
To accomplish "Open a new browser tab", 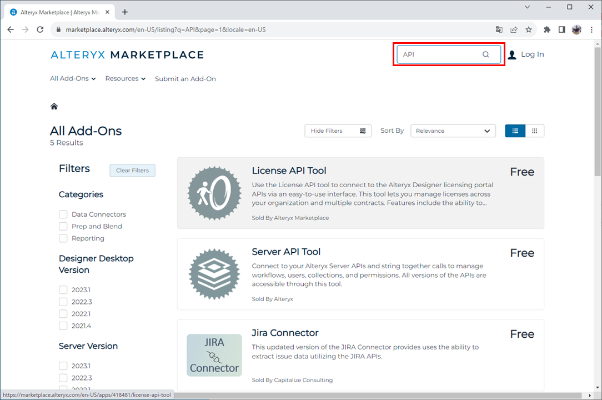I will [x=125, y=12].
